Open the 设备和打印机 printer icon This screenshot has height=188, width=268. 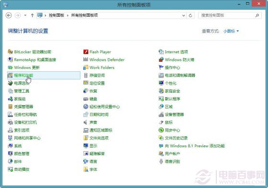pyautogui.click(x=10, y=122)
